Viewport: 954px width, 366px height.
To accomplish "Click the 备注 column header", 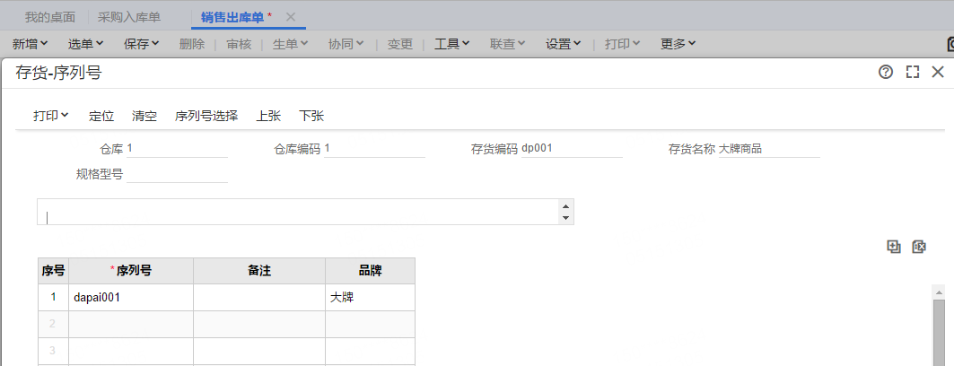I will point(259,271).
